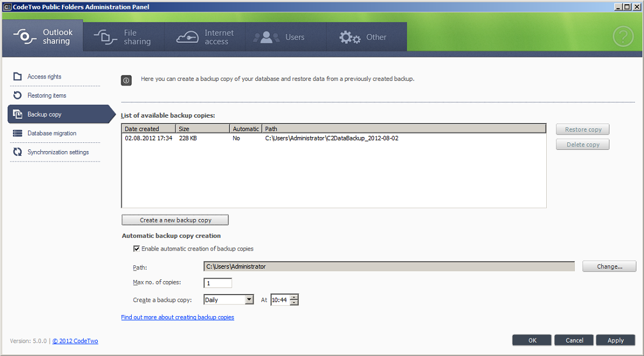Screen dimensions: 644x356
Task: Increase the backup time with up arrow
Action: click(294, 297)
